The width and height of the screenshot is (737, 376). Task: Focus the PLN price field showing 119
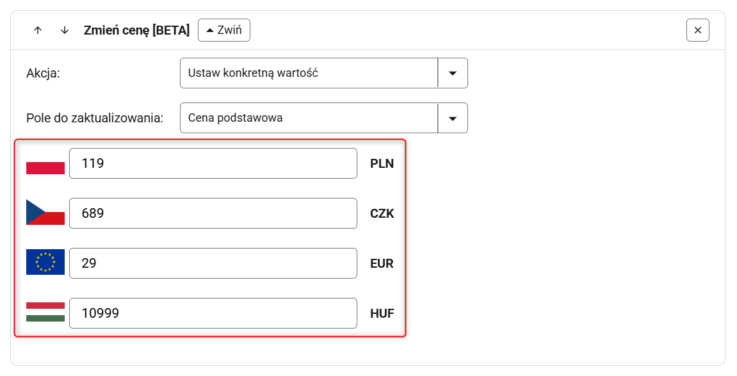(213, 163)
